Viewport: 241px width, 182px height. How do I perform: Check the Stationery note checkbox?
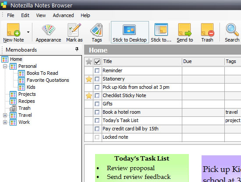click(x=97, y=79)
